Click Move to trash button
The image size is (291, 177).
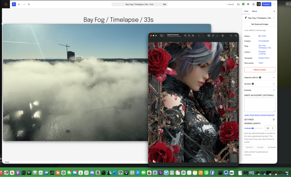tap(259, 70)
